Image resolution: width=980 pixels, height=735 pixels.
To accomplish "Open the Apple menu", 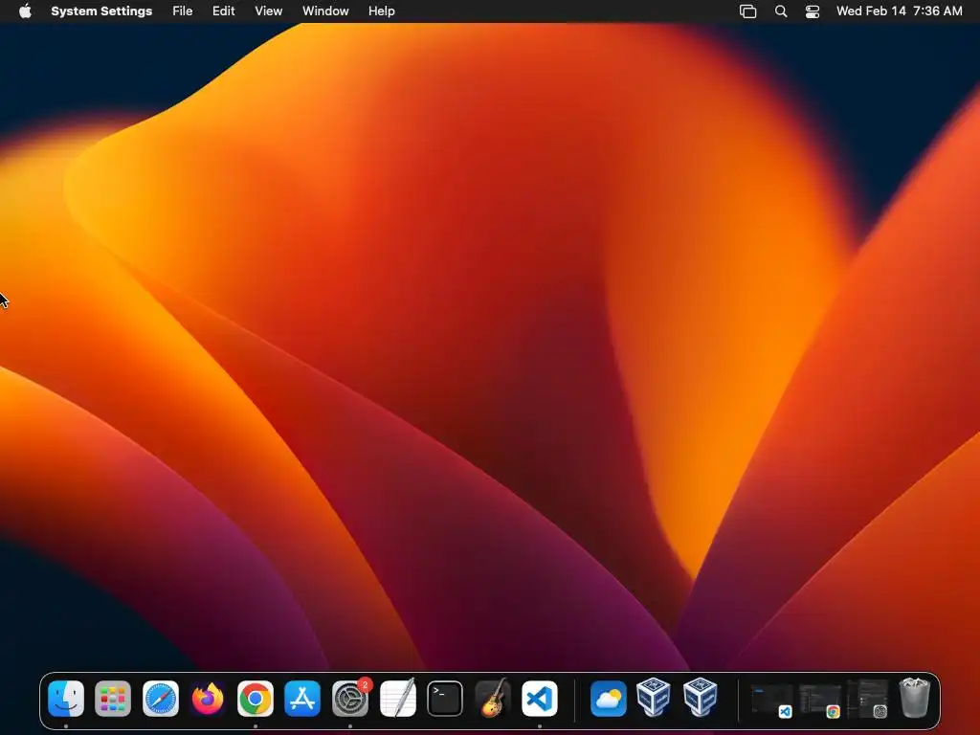I will pyautogui.click(x=25, y=11).
